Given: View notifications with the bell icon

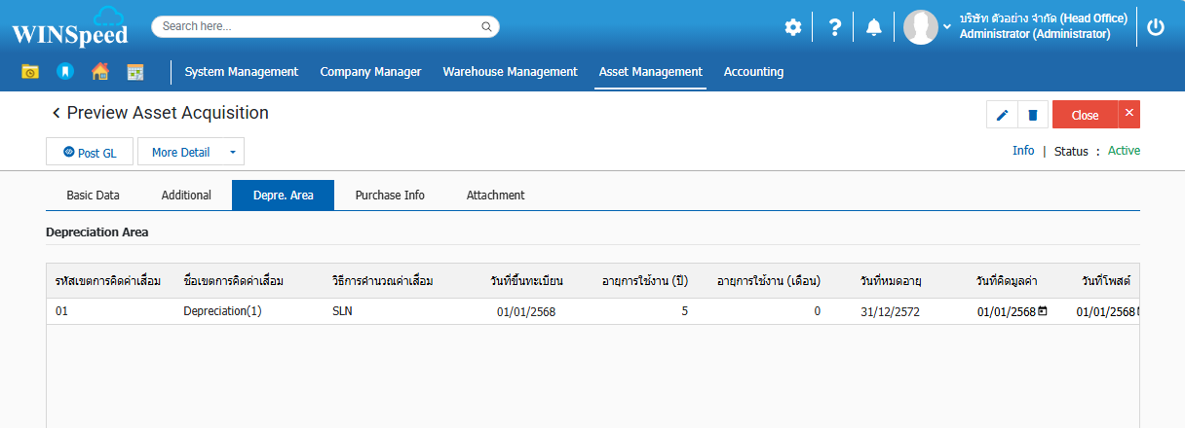Looking at the screenshot, I should pyautogui.click(x=874, y=27).
